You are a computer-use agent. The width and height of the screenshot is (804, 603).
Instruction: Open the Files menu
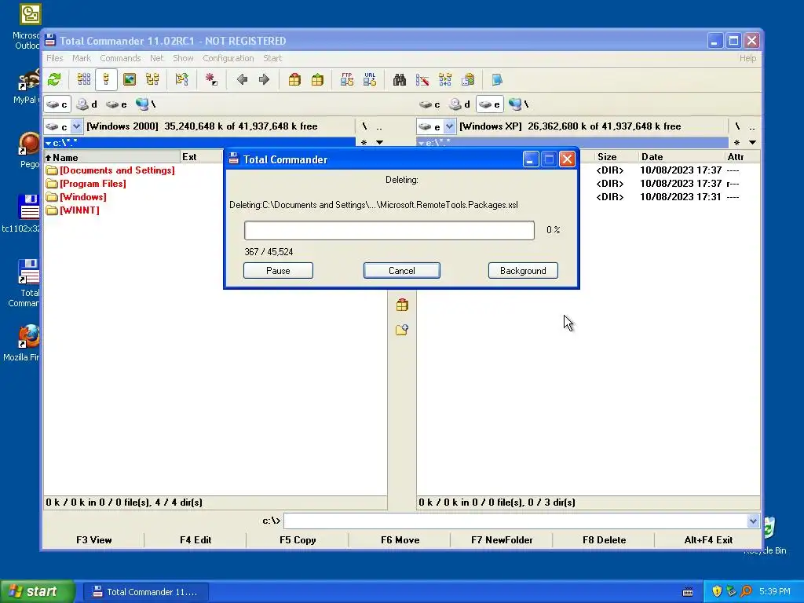[54, 58]
